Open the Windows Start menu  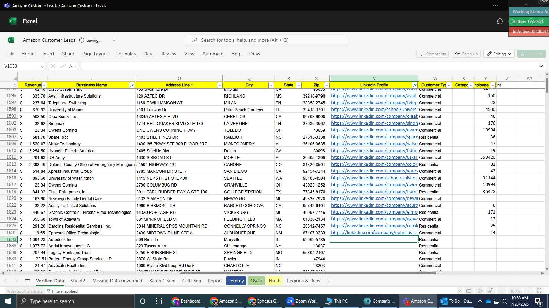click(x=8, y=301)
